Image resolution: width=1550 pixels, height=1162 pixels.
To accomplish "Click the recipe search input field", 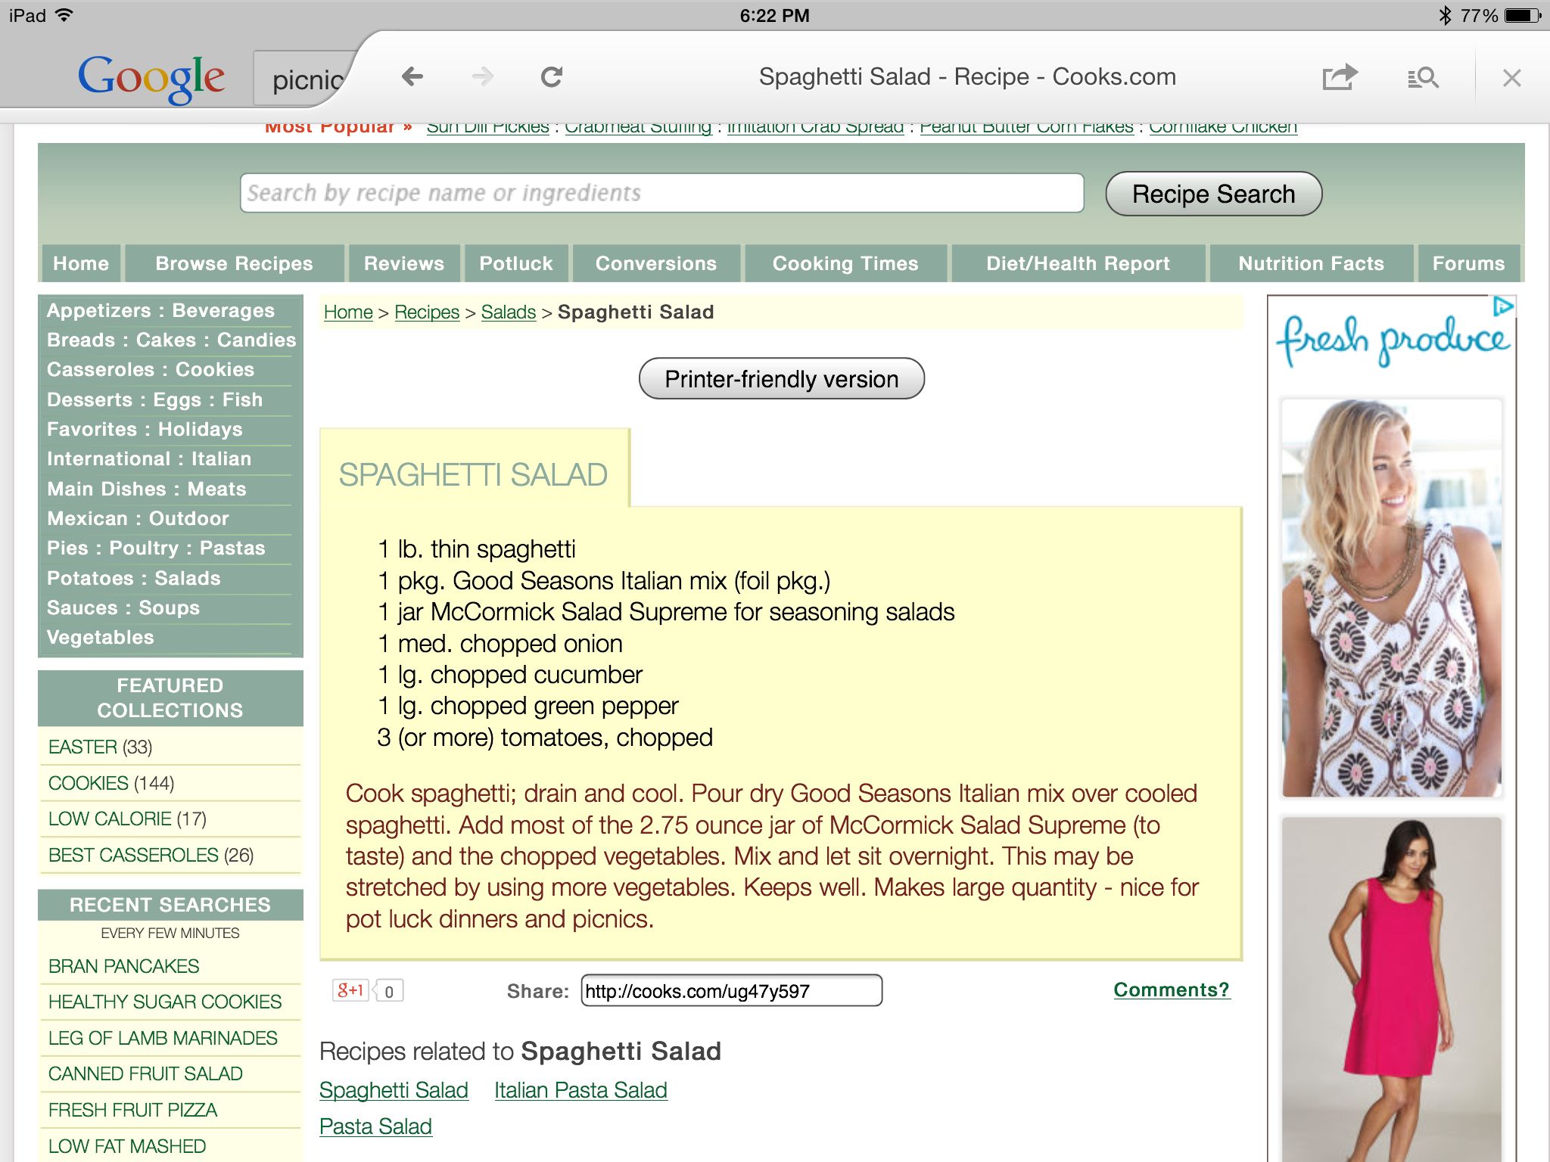I will pos(660,193).
